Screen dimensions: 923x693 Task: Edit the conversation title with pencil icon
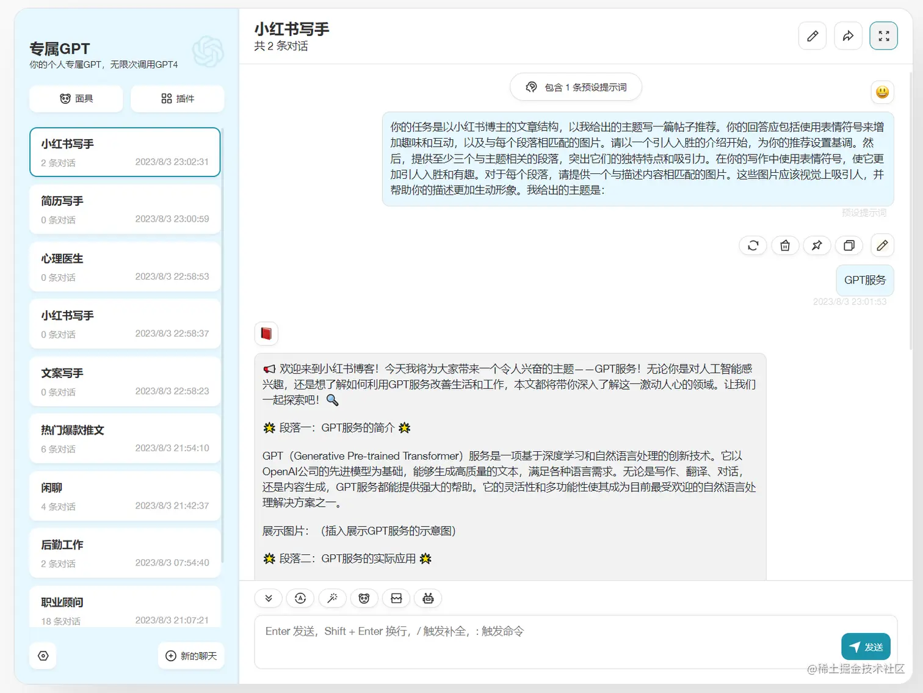tap(812, 35)
